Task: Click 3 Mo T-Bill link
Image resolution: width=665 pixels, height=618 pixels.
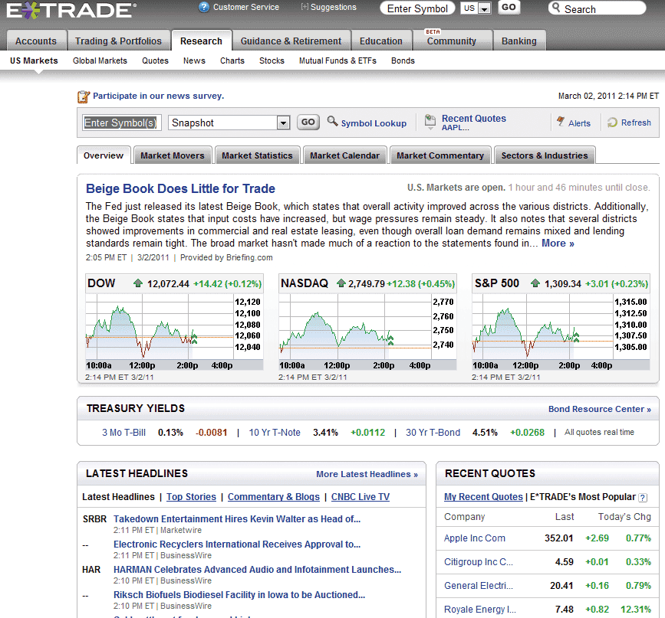Action: 123,433
